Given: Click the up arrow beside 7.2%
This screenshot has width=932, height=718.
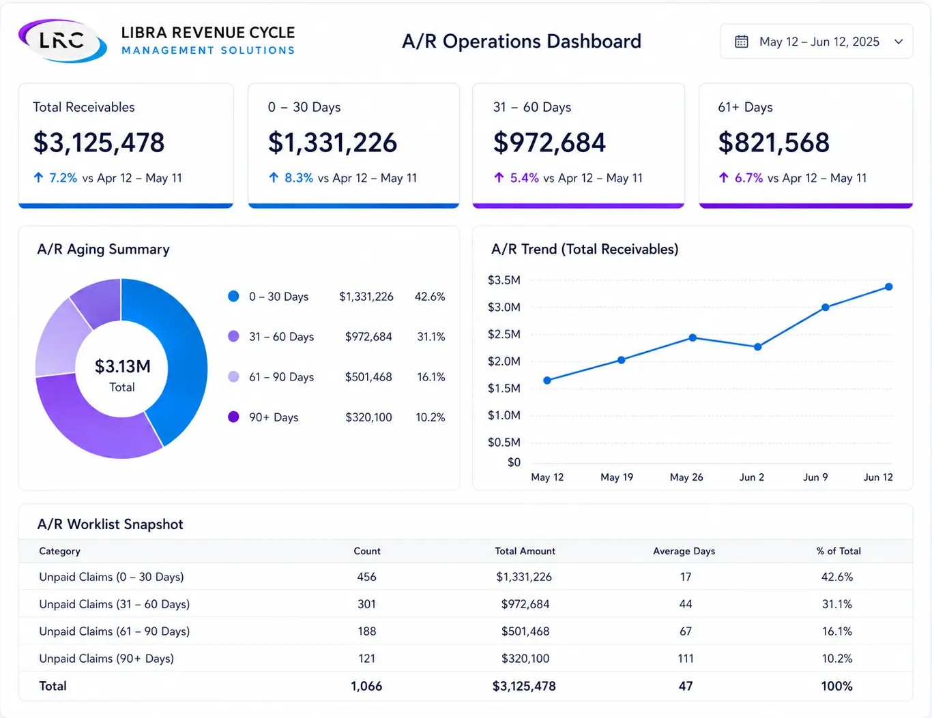Looking at the screenshot, I should (38, 178).
